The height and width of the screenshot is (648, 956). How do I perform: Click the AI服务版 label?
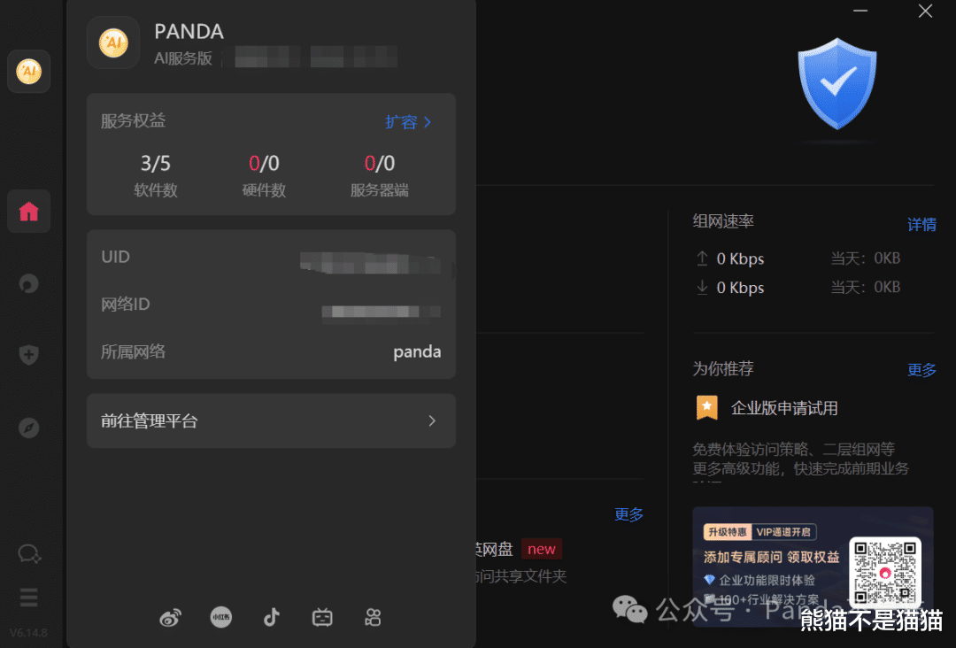coord(183,58)
